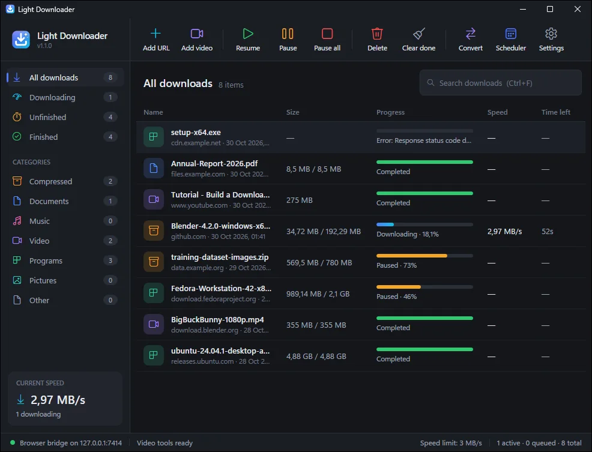Image resolution: width=592 pixels, height=452 pixels.
Task: Maximize the Light Downloader window
Action: click(550, 9)
